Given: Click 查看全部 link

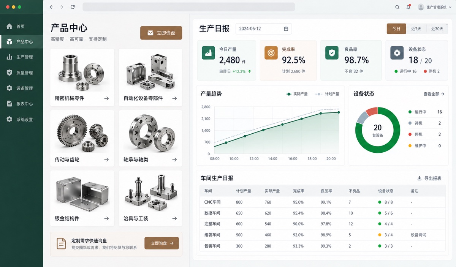Looking at the screenshot, I should click(434, 94).
